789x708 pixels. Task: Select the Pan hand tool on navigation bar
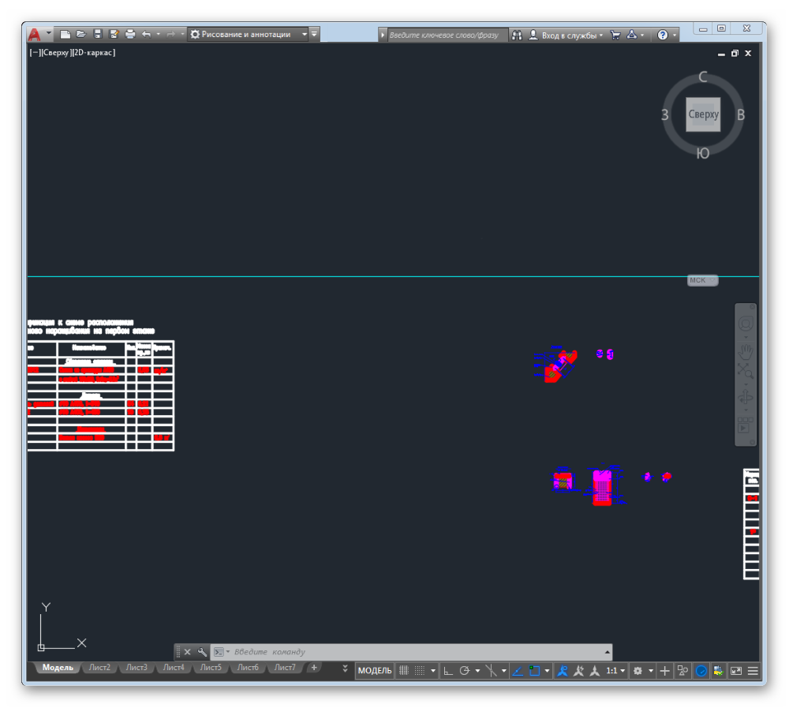[746, 351]
